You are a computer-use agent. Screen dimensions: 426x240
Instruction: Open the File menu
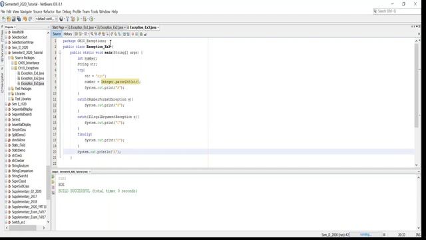click(3, 12)
